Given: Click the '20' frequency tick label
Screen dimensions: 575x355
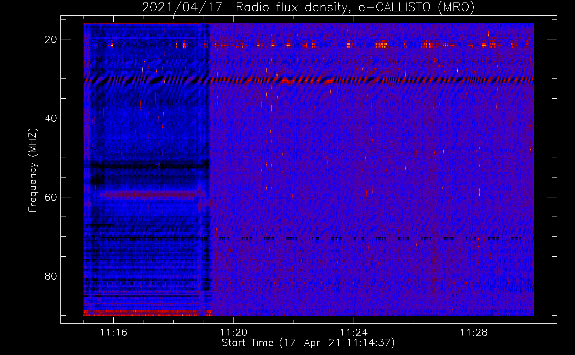Looking at the screenshot, I should (51, 39).
